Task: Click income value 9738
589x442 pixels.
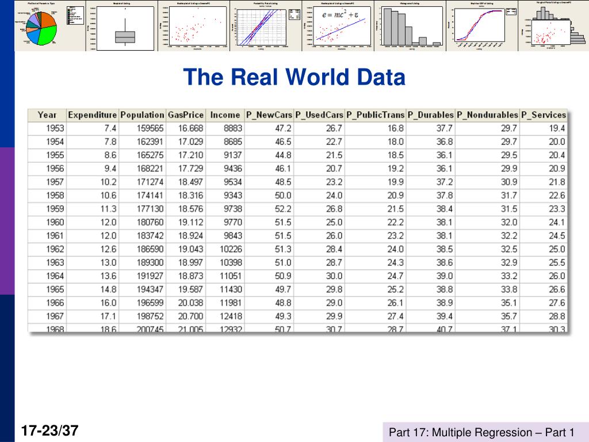Action: tap(233, 209)
